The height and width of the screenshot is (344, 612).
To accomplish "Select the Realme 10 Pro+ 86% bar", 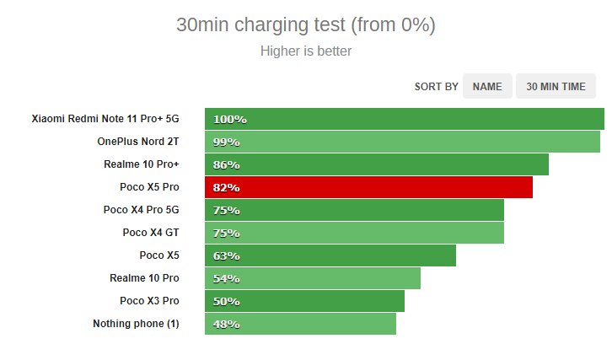I will coord(377,164).
